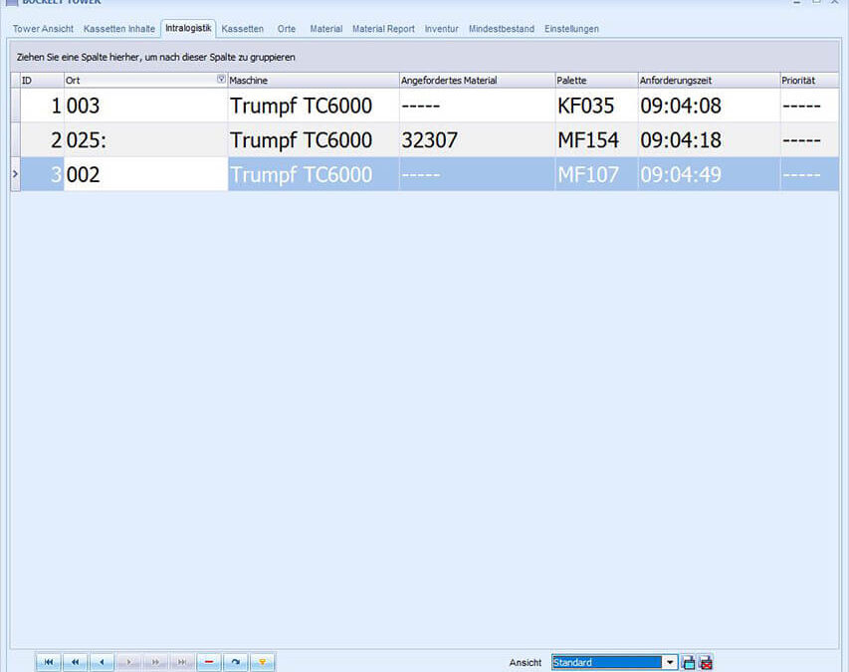849x672 pixels.
Task: Jump to previous page of records
Action: (76, 662)
